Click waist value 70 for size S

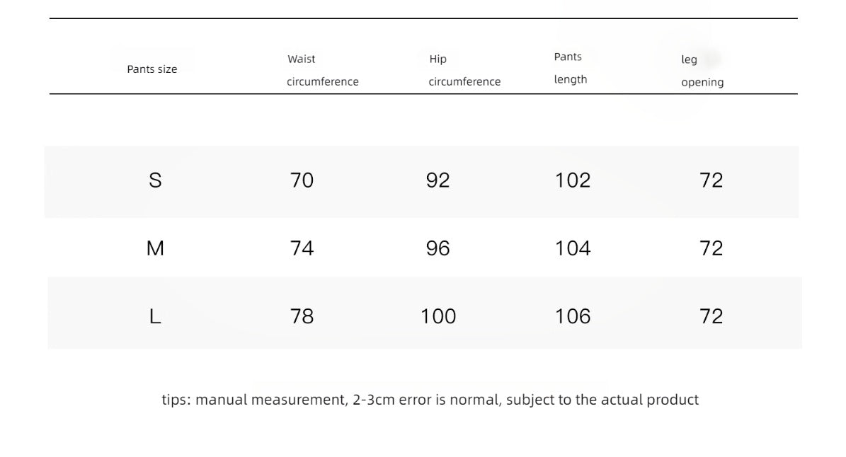click(x=302, y=180)
